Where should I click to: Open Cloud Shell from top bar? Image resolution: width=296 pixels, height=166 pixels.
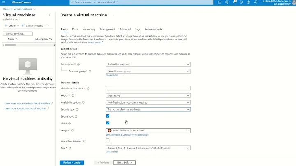coord(220,2)
